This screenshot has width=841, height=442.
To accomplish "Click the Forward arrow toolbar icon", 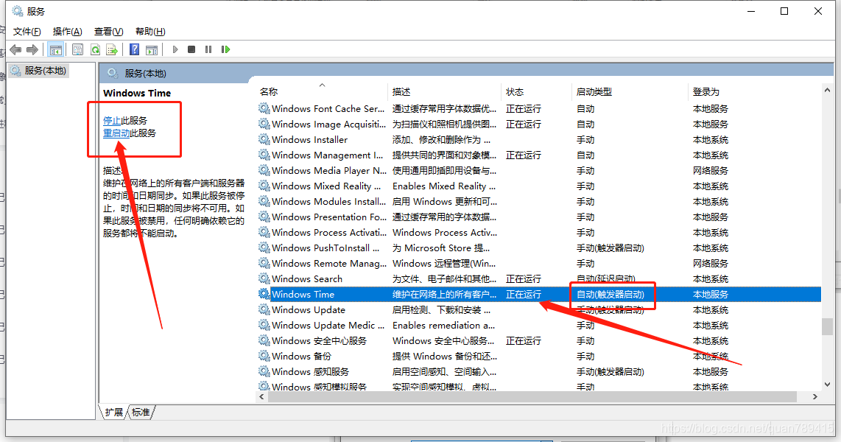I will click(x=32, y=50).
